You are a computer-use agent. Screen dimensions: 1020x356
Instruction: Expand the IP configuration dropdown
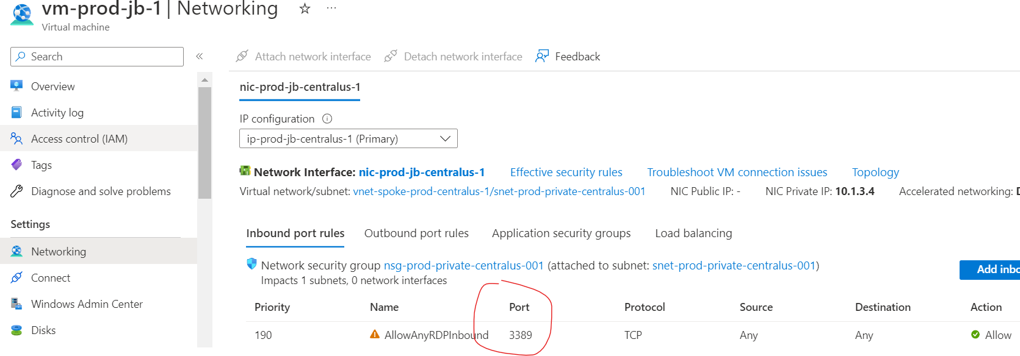[446, 139]
